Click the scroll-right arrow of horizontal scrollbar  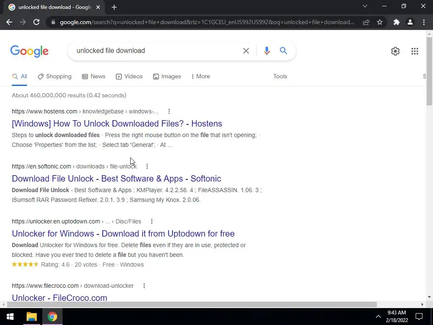click(x=422, y=305)
